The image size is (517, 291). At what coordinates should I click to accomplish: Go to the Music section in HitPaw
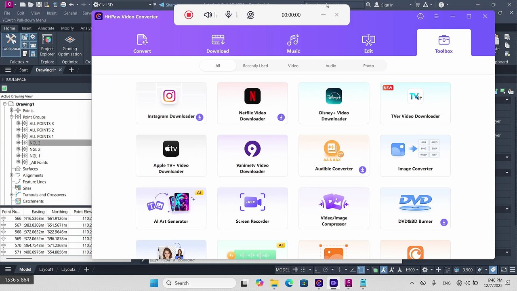coord(293,44)
